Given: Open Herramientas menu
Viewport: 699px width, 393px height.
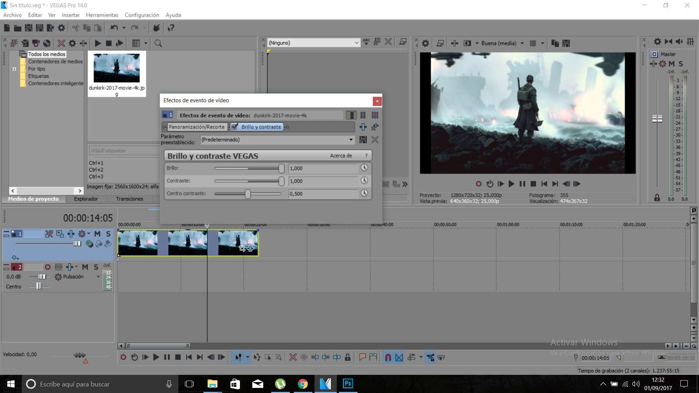Looking at the screenshot, I should [x=102, y=15].
